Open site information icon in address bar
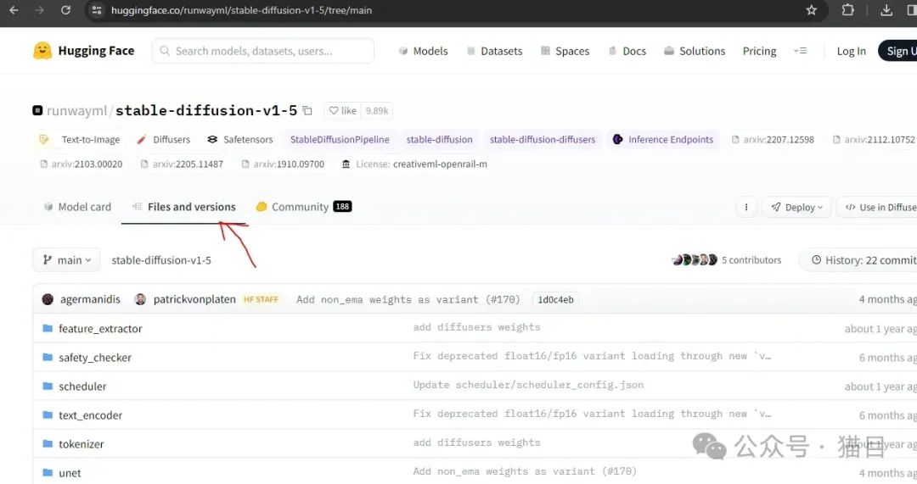 point(97,10)
